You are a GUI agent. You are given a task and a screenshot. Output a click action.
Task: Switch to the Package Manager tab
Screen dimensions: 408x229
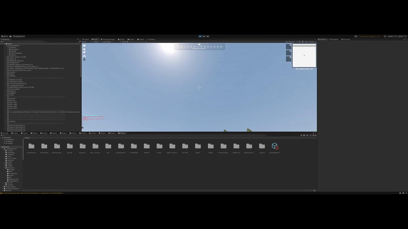point(108,39)
